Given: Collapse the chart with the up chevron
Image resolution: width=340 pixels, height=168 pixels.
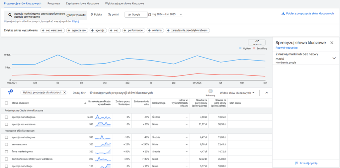Looking at the screenshot, I should pos(267,93).
